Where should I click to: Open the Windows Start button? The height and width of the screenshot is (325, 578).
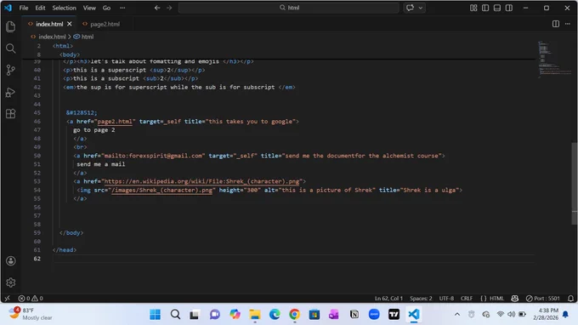point(156,314)
